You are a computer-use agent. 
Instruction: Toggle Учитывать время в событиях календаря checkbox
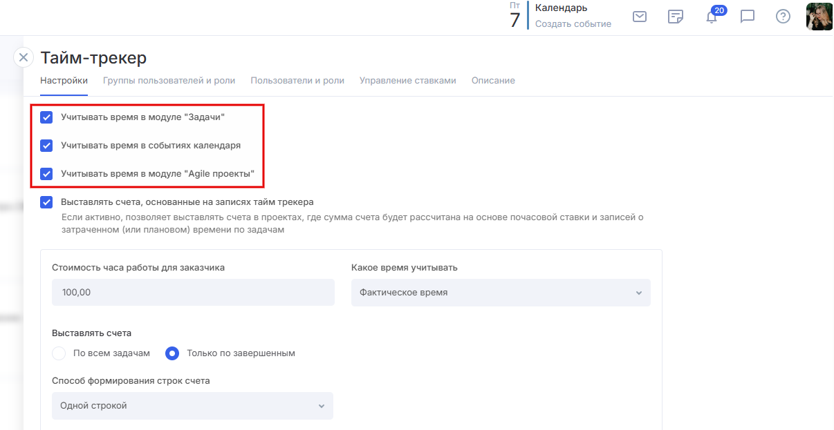(x=46, y=146)
